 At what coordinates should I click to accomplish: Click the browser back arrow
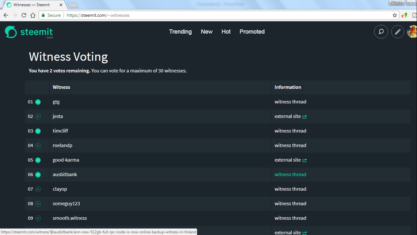pos(6,15)
